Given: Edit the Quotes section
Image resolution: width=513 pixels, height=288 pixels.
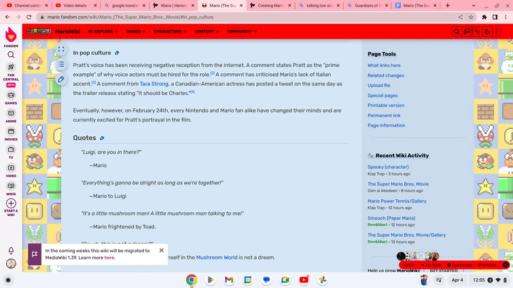Looking at the screenshot, I should 102,138.
